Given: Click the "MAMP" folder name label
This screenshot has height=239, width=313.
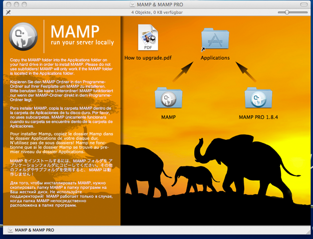Looking at the screenshot, I should tap(168, 117).
